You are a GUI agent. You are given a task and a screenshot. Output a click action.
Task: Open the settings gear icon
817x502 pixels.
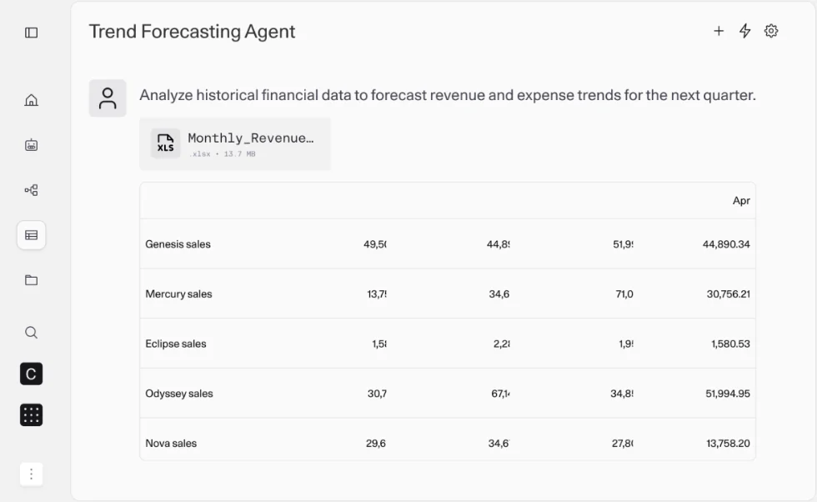(x=771, y=32)
